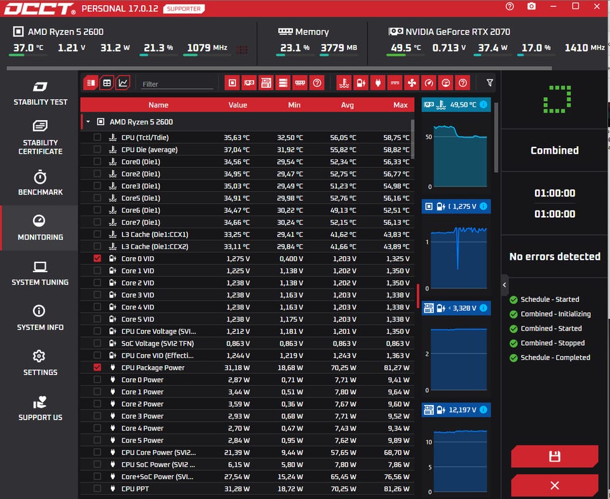
Task: Toggle the motherboard hardware filter icon
Action: pyautogui.click(x=266, y=83)
